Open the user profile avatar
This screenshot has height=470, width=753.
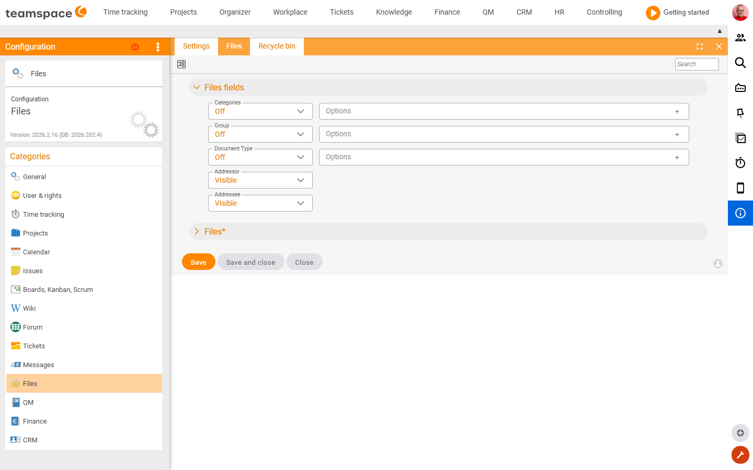(x=740, y=13)
